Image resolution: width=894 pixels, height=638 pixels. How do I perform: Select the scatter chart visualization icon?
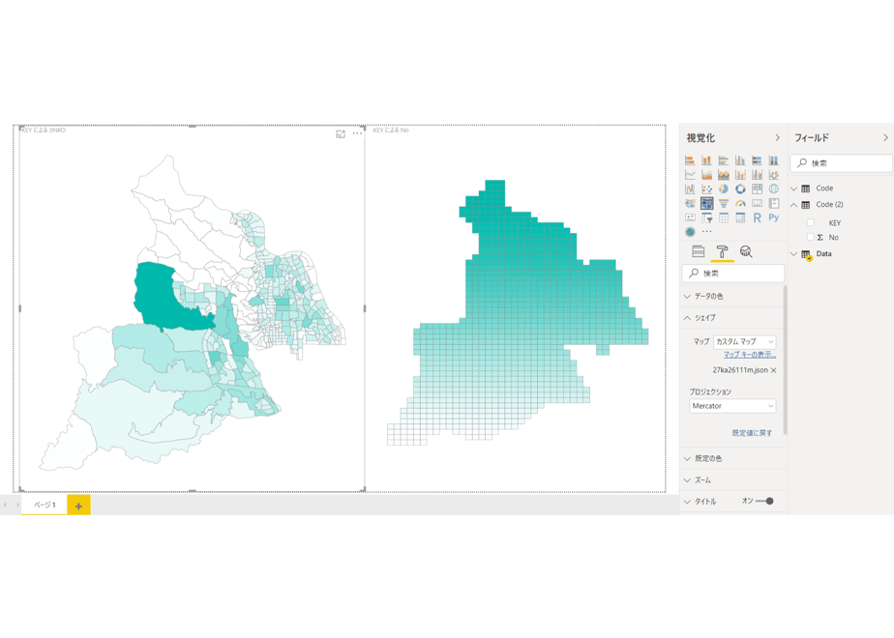707,188
